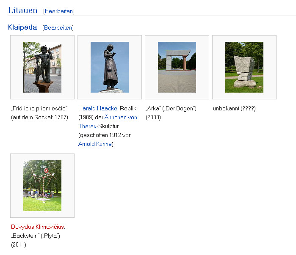View the Arka arch monument thumbnail
The image size is (296, 255).
tap(177, 67)
